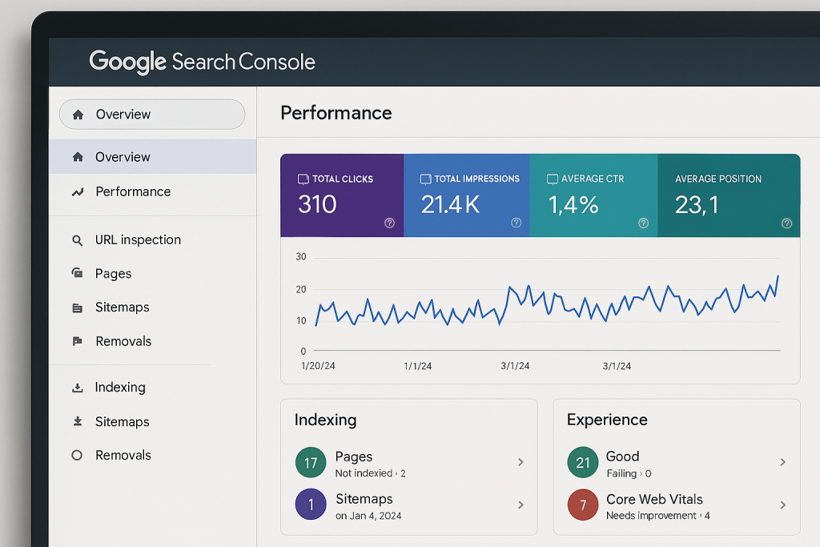820x547 pixels.
Task: Click the Performance trend-line icon in sidebar
Action: pos(78,192)
